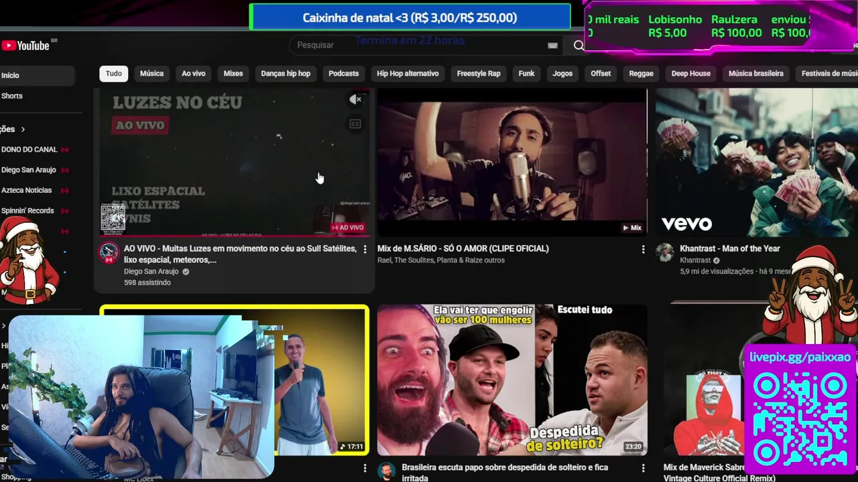Viewport: 858px width, 482px height.
Task: Click the Lobisonho R$ 5,00 donation entry
Action: 675,26
